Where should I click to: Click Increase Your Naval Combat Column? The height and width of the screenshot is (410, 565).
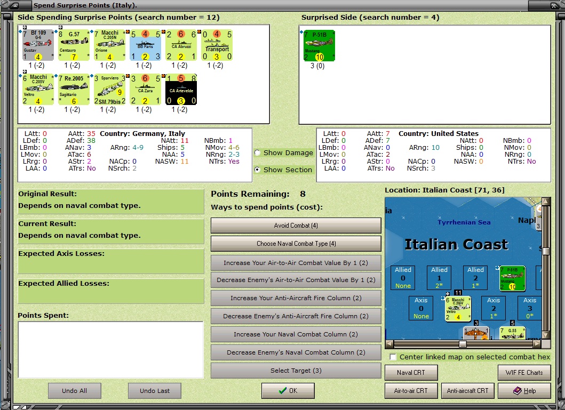coord(296,334)
